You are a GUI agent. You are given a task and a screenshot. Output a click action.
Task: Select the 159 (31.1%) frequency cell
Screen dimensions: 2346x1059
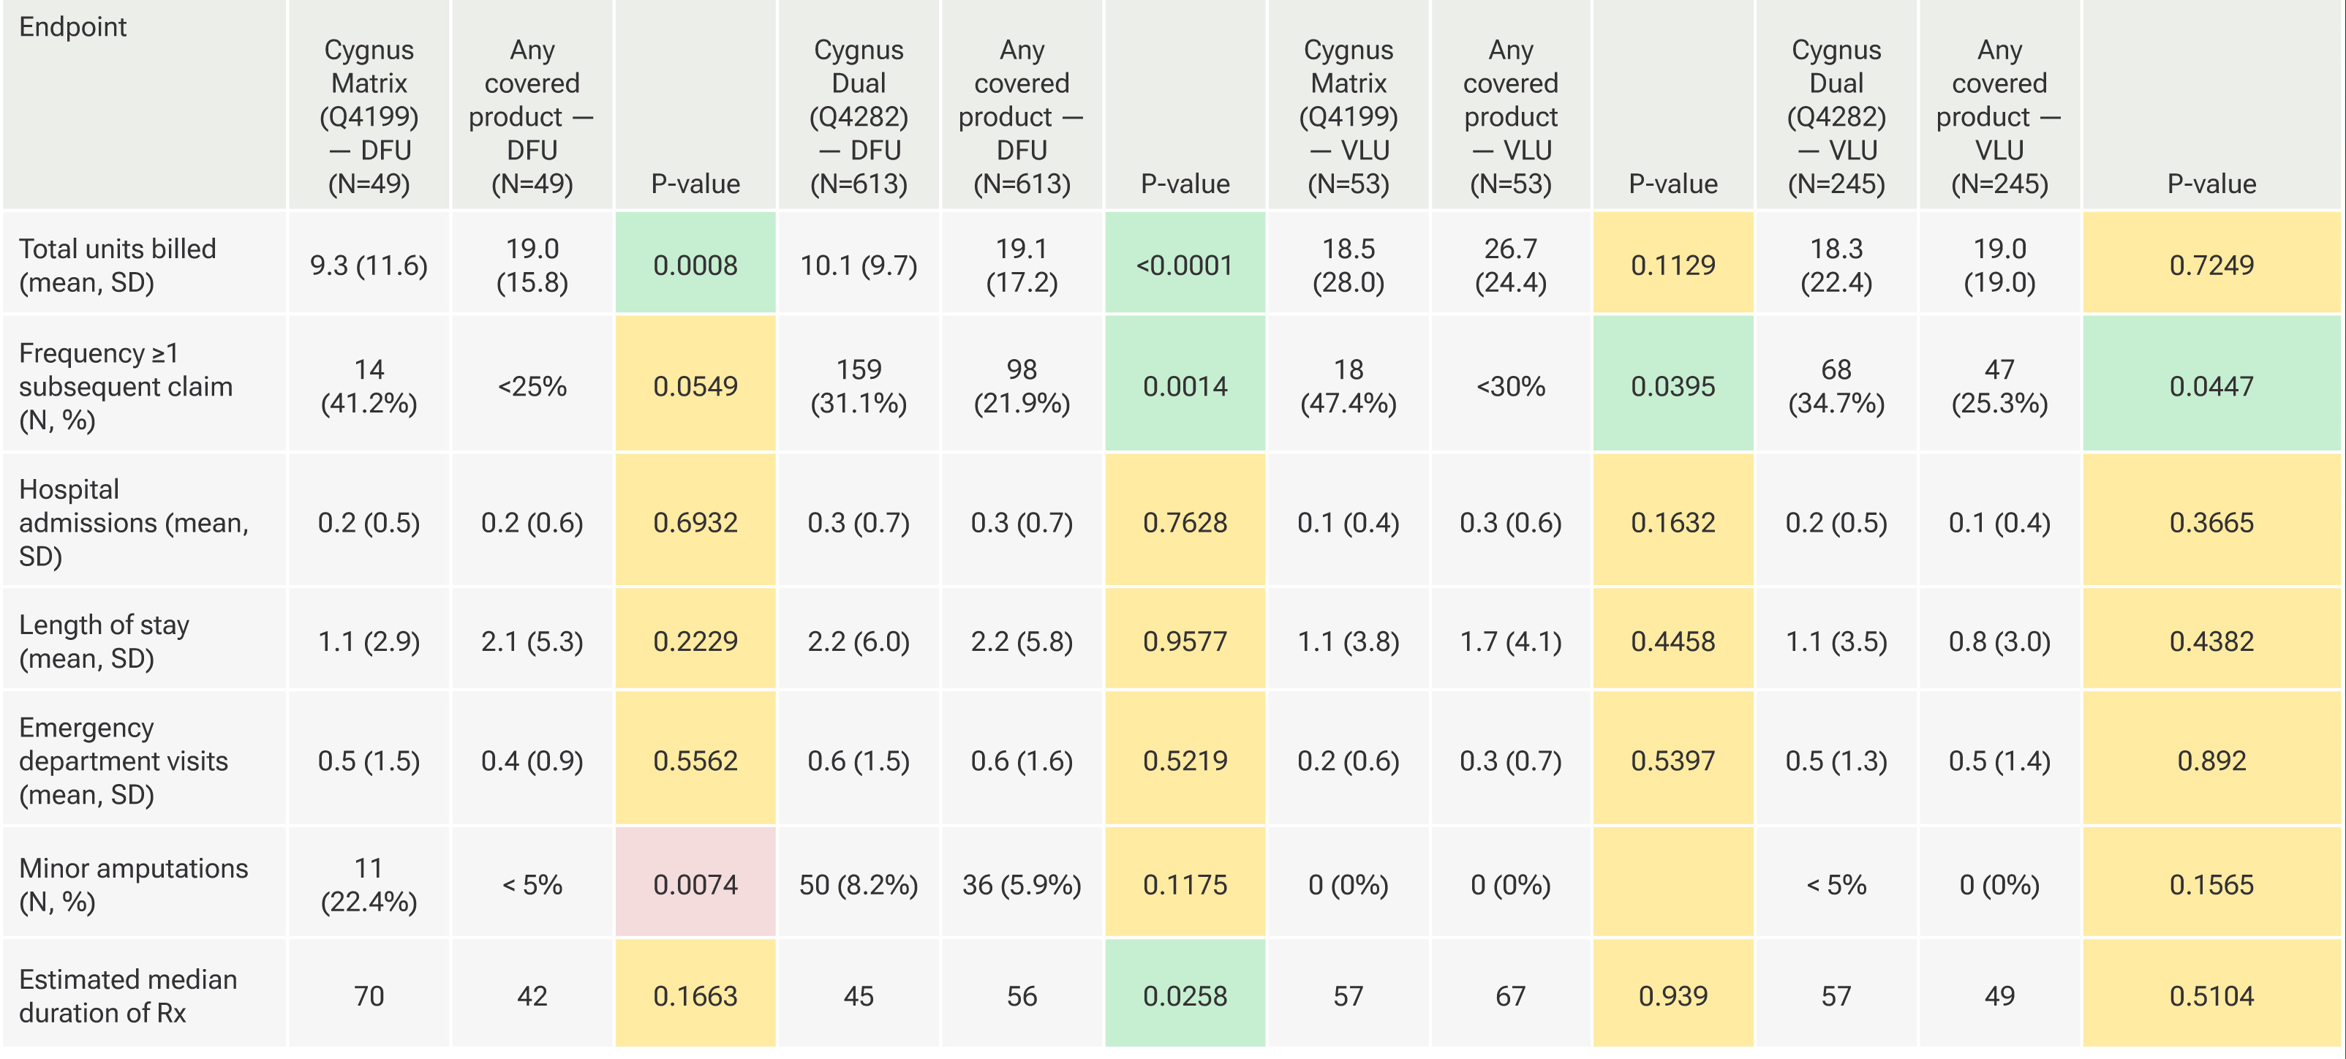point(858,386)
